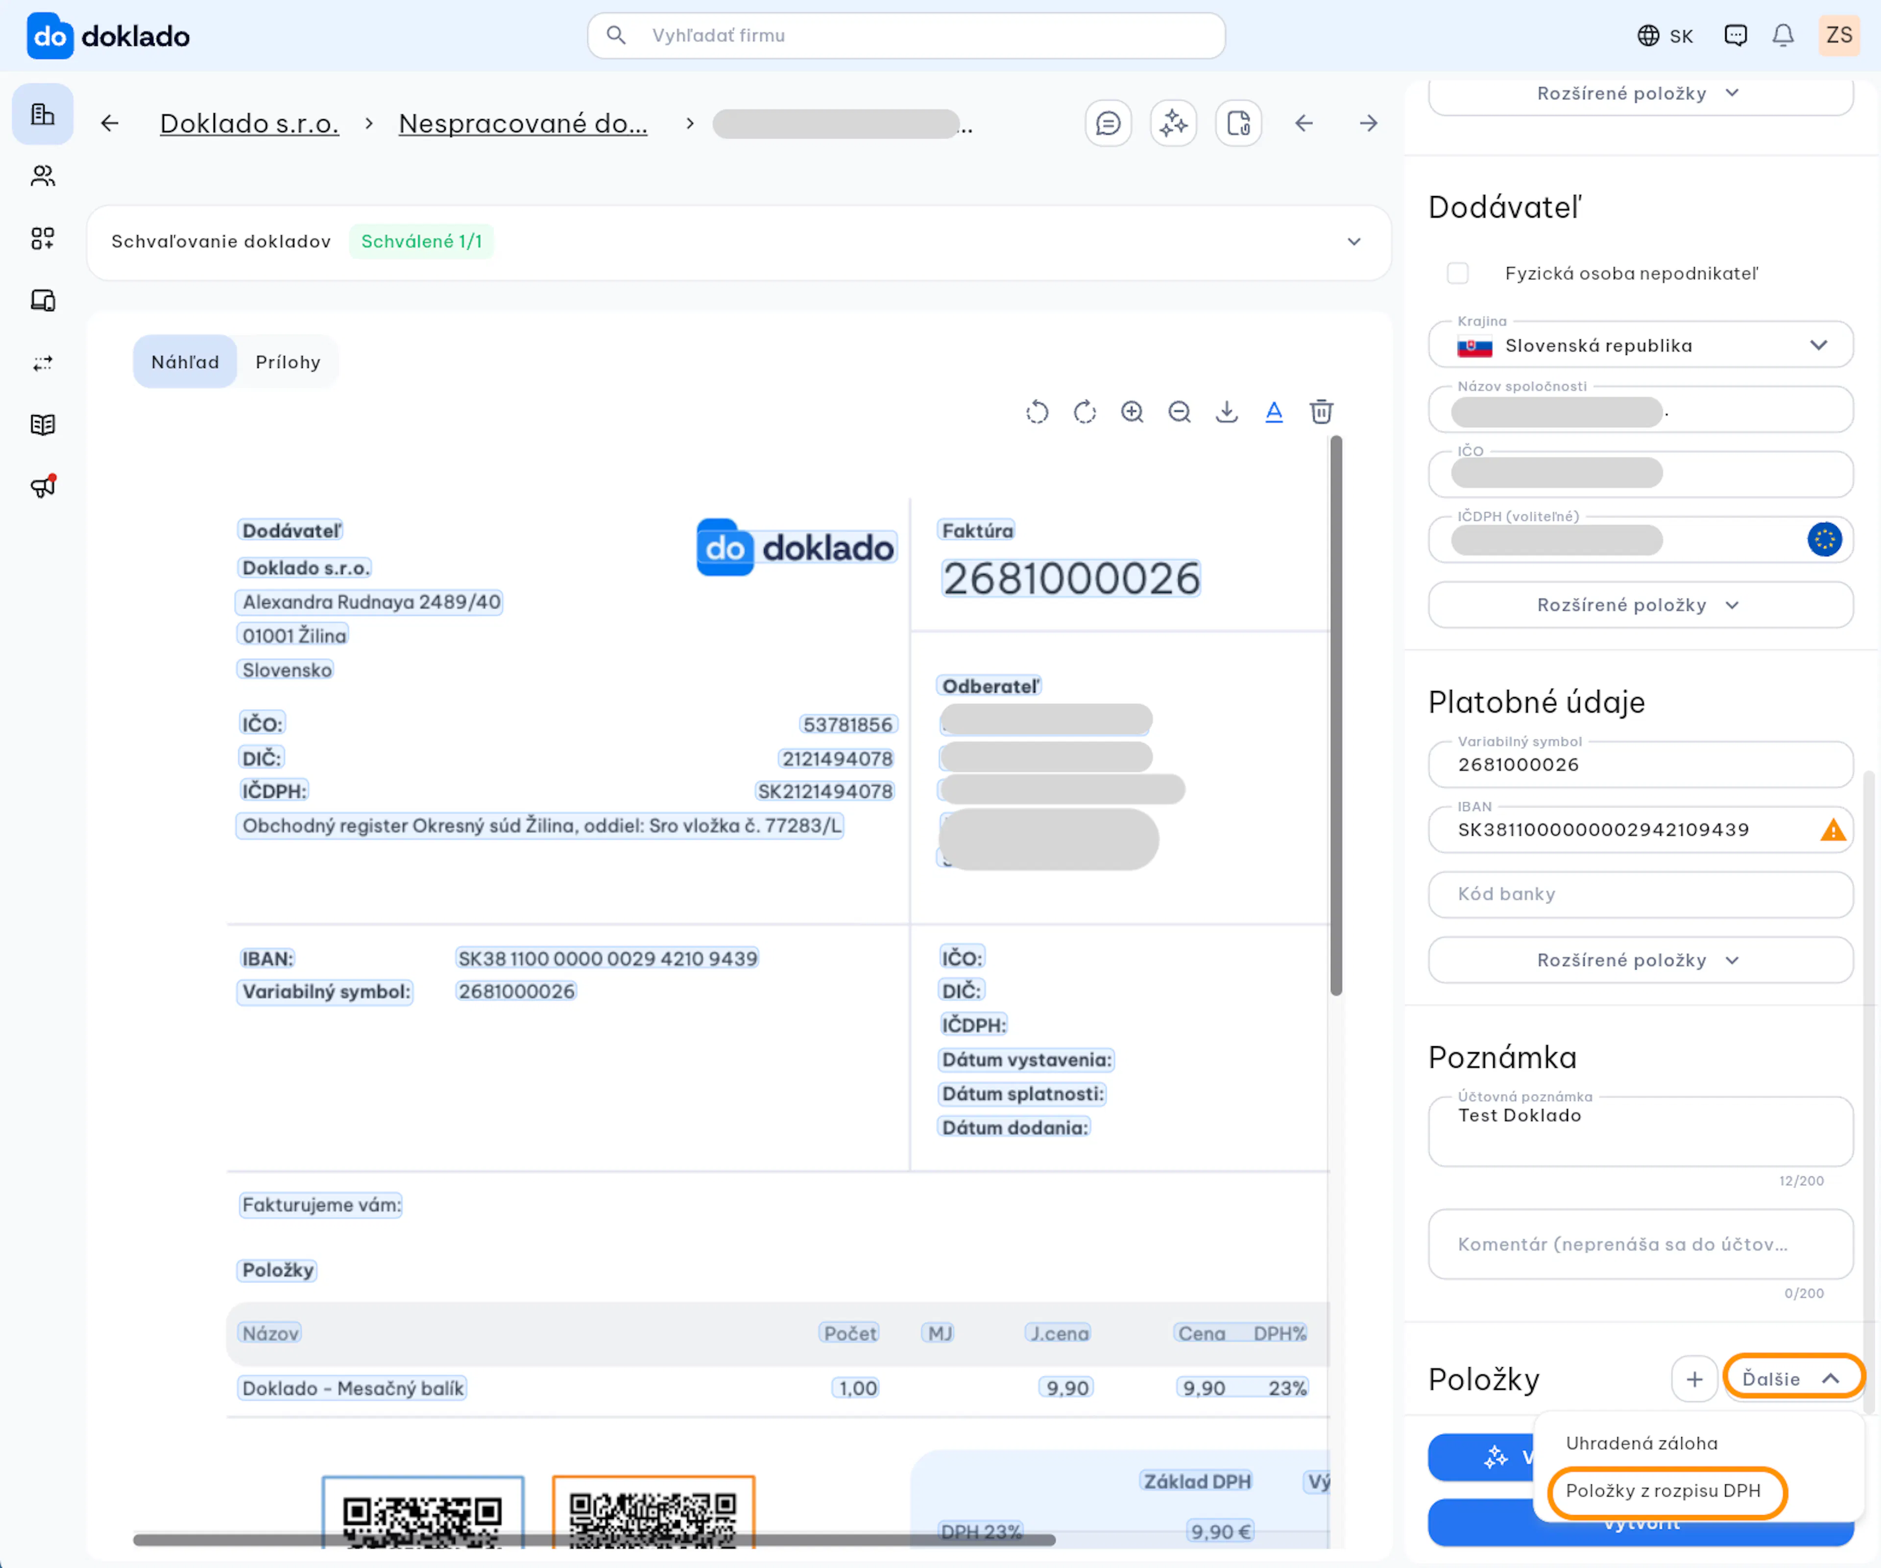The height and width of the screenshot is (1568, 1881).
Task: Delete the document with trash icon
Action: tap(1321, 412)
